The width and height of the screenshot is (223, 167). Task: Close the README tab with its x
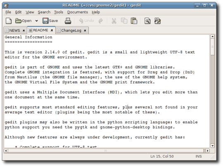click(52, 30)
